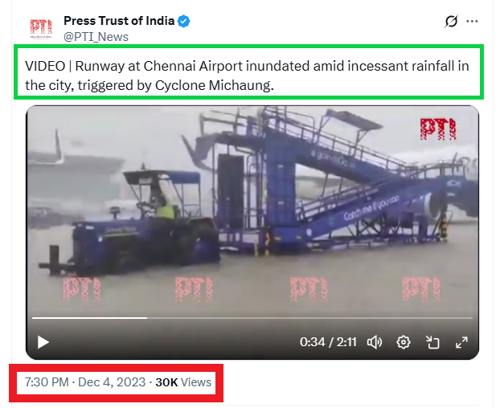The height and width of the screenshot is (408, 504).
Task: Click the tweet text about Chennai Airport runway
Action: pyautogui.click(x=247, y=75)
